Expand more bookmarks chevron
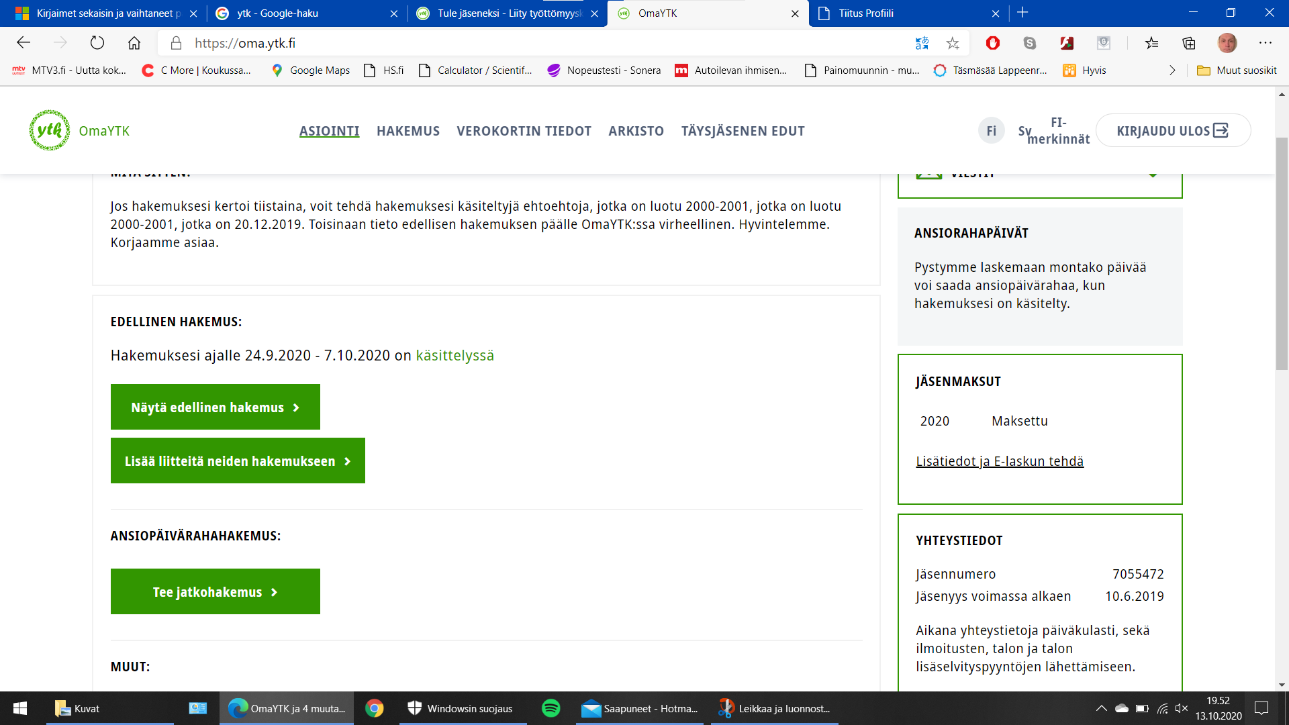This screenshot has height=725, width=1289. [x=1172, y=70]
